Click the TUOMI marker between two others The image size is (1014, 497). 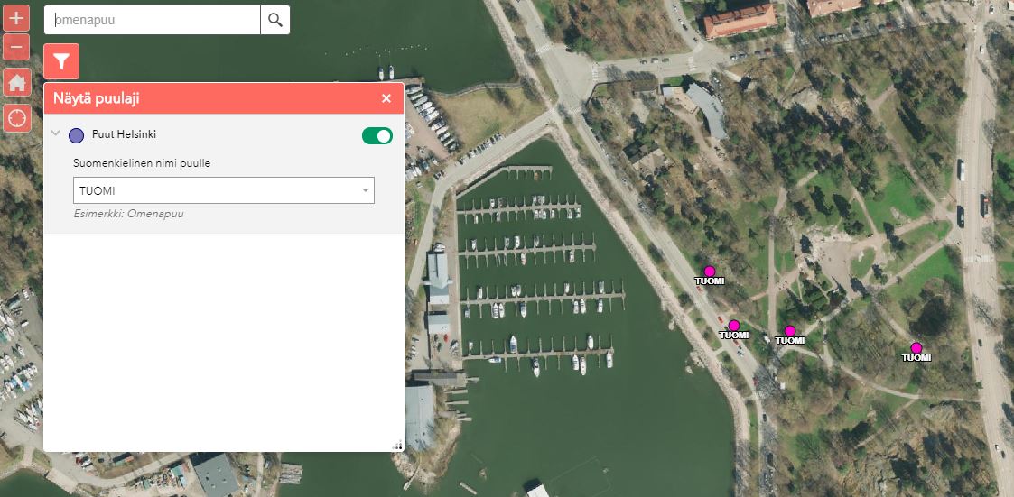(x=790, y=331)
